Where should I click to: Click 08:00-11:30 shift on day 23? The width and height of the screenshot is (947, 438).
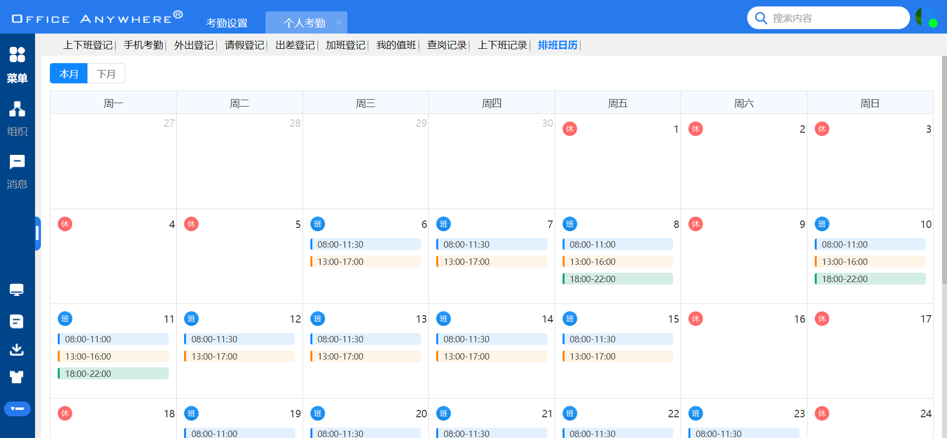744,434
